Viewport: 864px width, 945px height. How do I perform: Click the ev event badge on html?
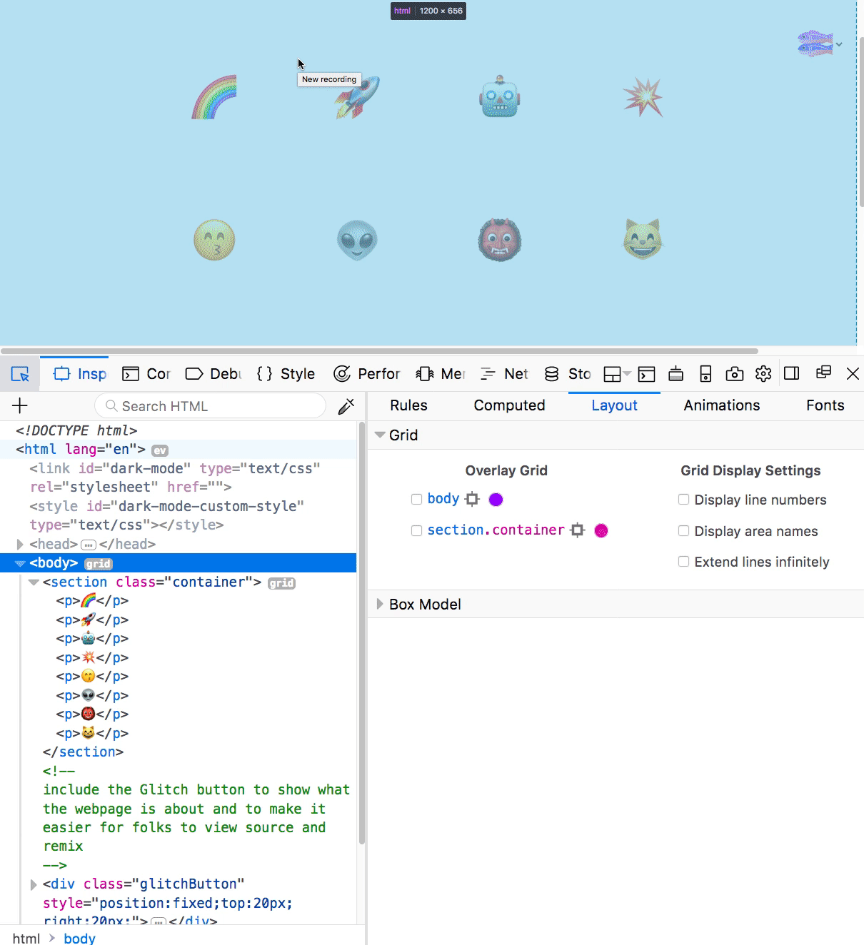pyautogui.click(x=160, y=450)
